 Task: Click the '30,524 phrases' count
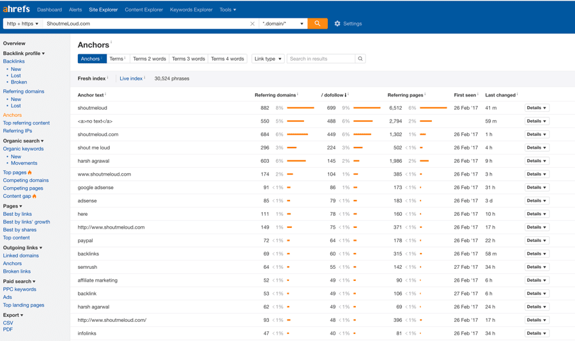172,79
